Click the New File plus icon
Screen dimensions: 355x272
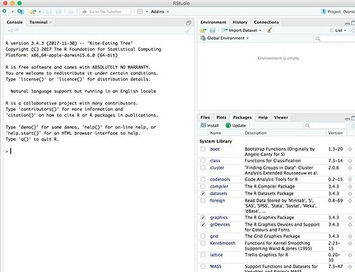pos(4,11)
